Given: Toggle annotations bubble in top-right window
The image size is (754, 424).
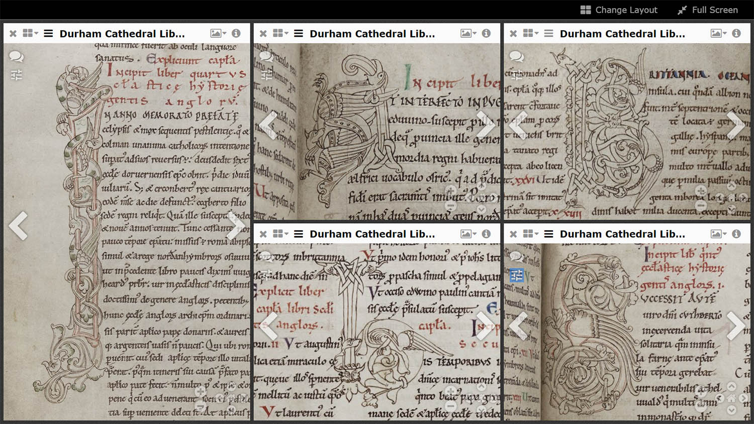Looking at the screenshot, I should [x=517, y=56].
